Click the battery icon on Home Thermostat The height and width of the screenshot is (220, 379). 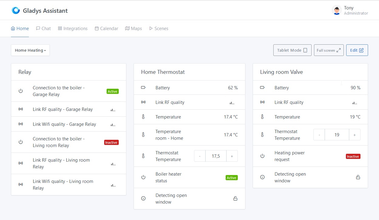143,88
